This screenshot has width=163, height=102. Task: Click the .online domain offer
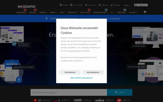[x=104, y=100]
